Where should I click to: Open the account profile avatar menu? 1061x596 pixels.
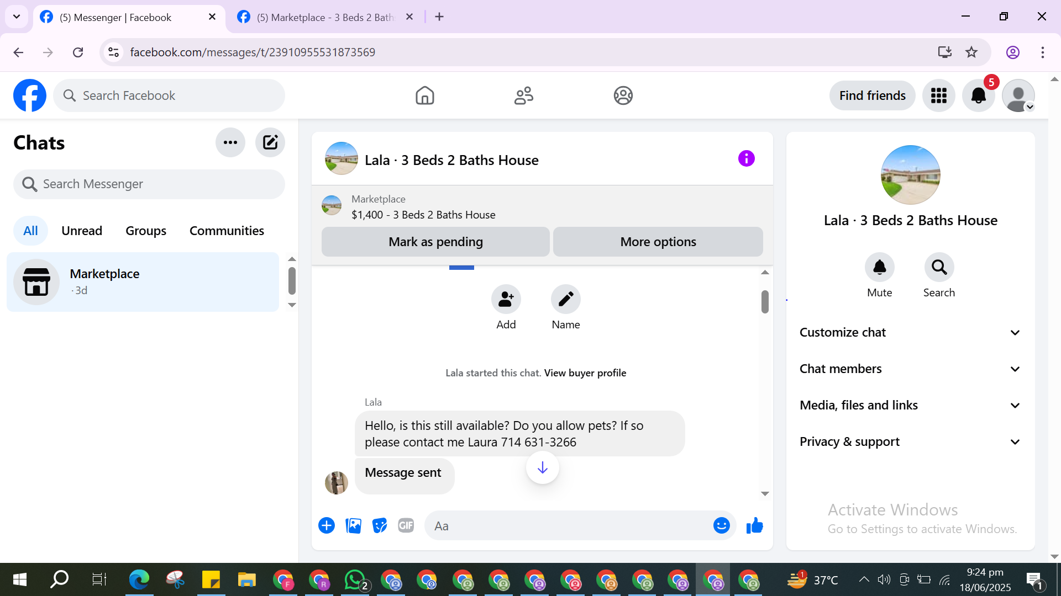1018,95
